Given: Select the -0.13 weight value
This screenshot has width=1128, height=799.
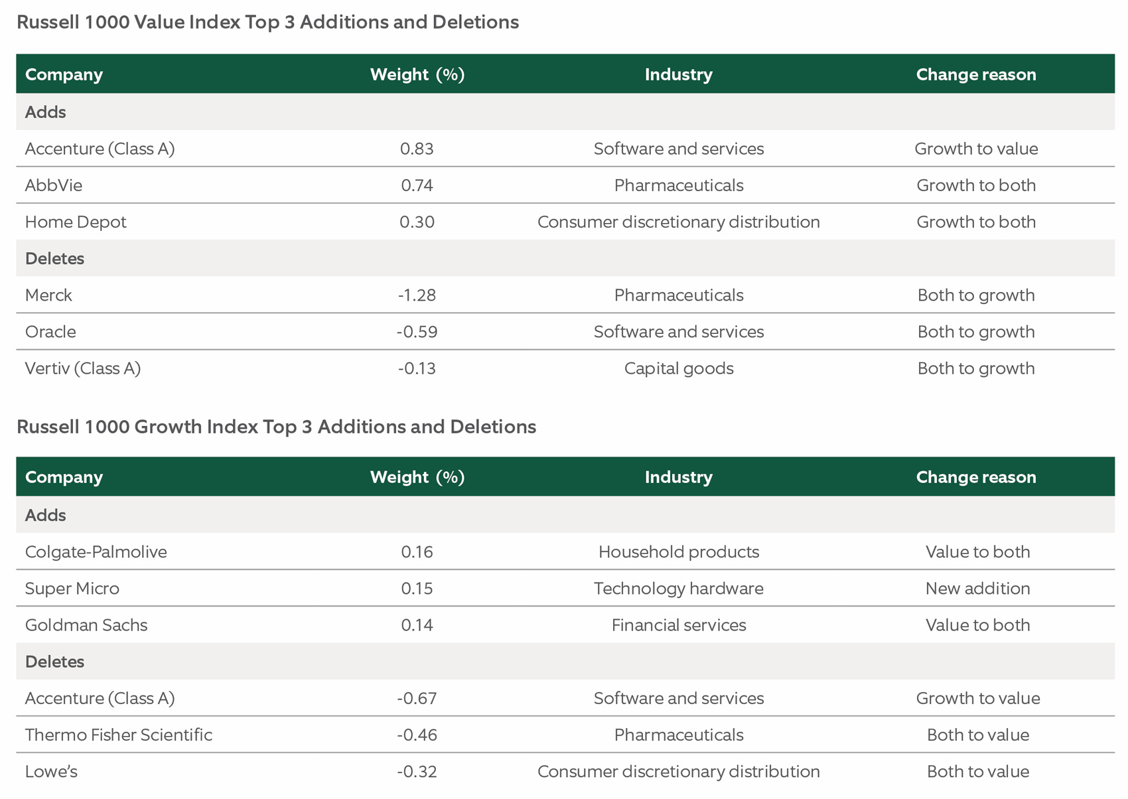Looking at the screenshot, I should 417,368.
